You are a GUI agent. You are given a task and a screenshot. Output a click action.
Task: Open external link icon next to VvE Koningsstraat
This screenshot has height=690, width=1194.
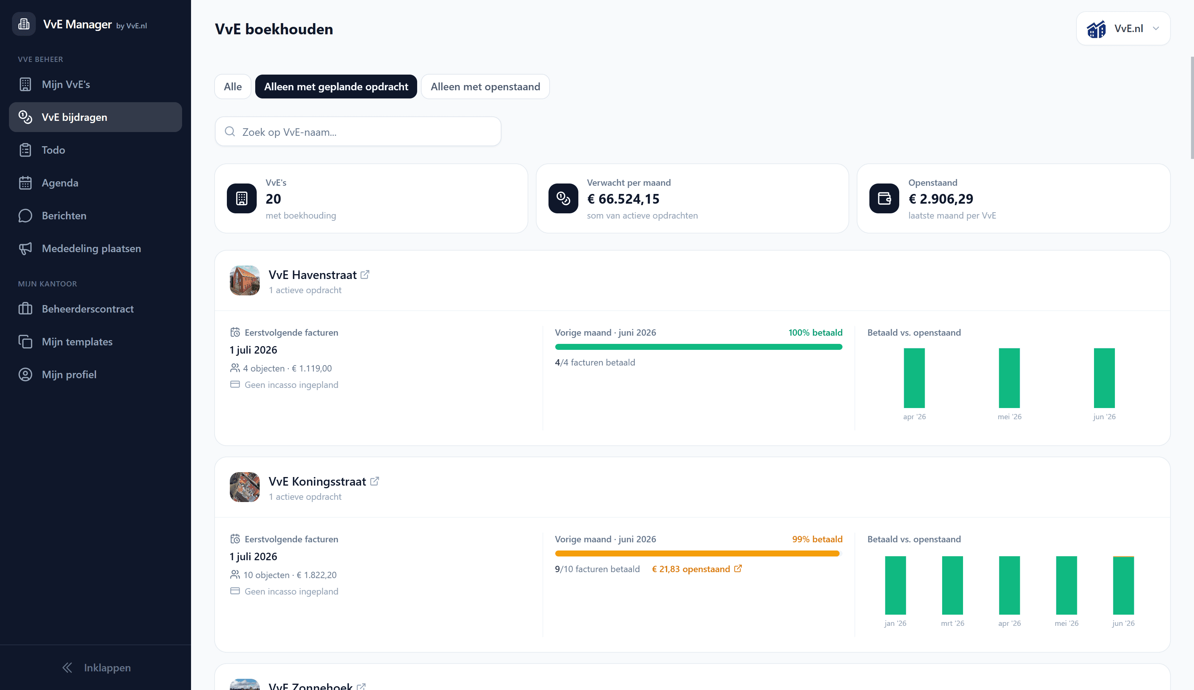tap(374, 481)
